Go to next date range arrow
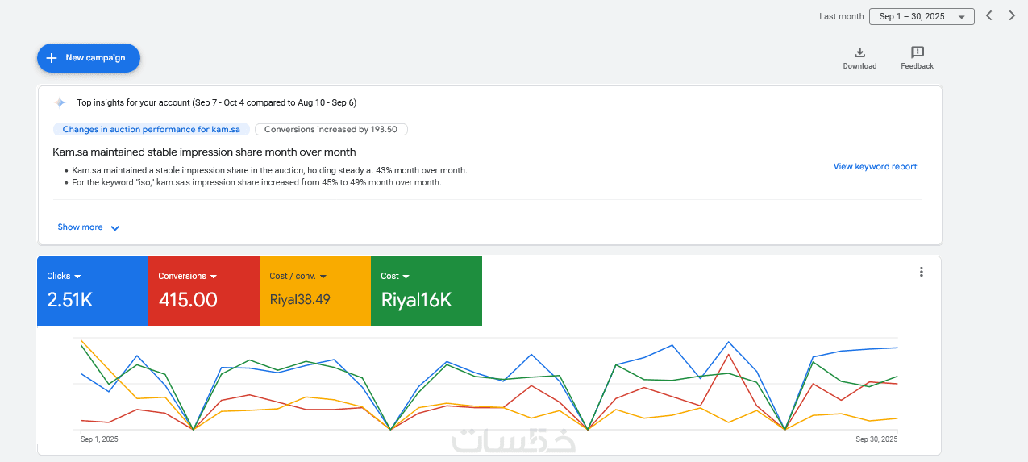Image resolution: width=1028 pixels, height=462 pixels. pos(1012,16)
